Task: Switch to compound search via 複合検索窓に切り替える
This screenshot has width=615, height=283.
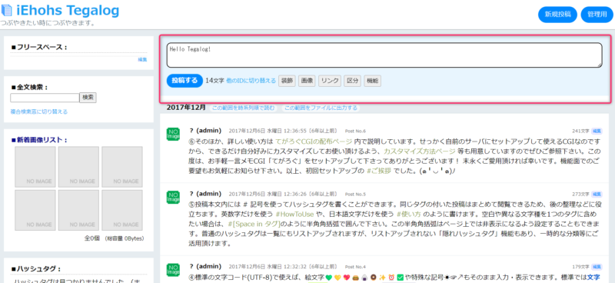Action: 39,112
